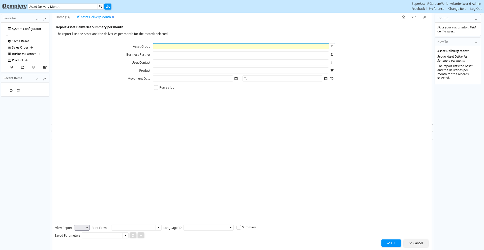Click the Movement Date history clock icon
The image size is (484, 250).
coord(332,79)
